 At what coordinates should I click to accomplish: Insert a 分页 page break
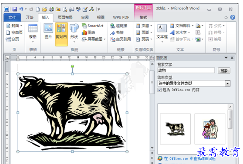(12, 39)
